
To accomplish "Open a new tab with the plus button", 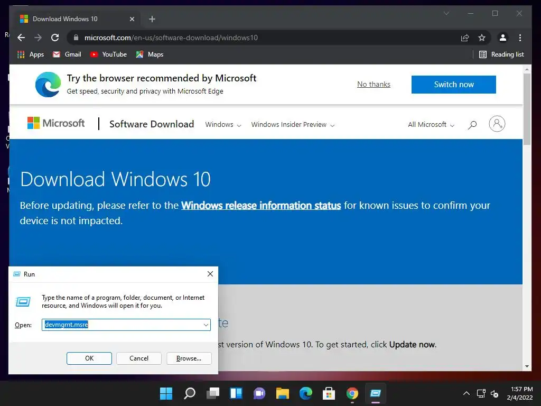I will [x=152, y=19].
